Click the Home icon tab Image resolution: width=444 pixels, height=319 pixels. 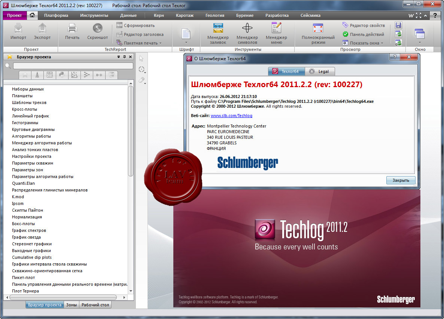[x=32, y=15]
